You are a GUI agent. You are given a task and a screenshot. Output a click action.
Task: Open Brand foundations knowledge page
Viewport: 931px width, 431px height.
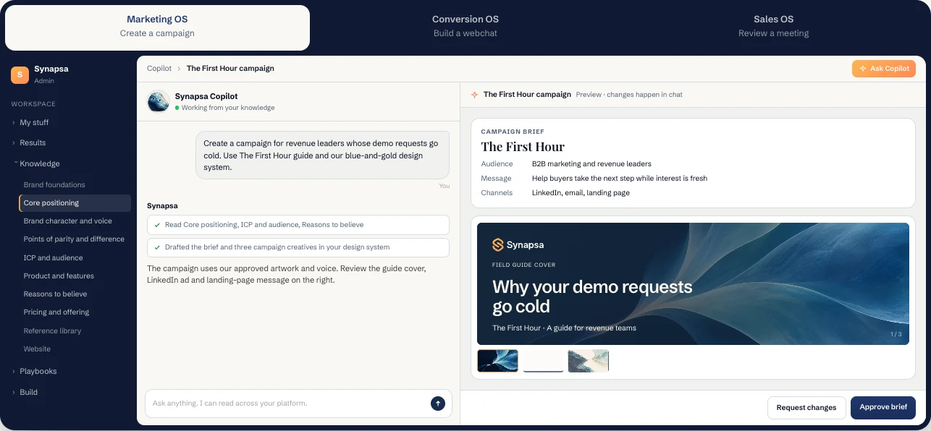click(54, 184)
